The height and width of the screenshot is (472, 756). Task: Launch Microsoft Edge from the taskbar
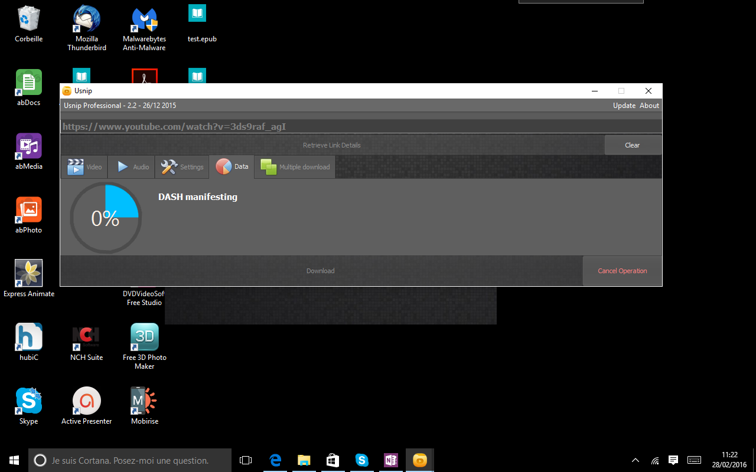275,460
